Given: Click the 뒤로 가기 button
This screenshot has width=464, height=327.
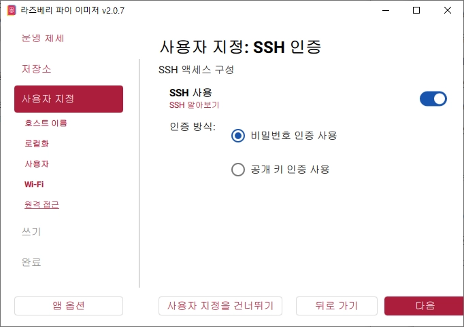Looking at the screenshot, I should [337, 306].
